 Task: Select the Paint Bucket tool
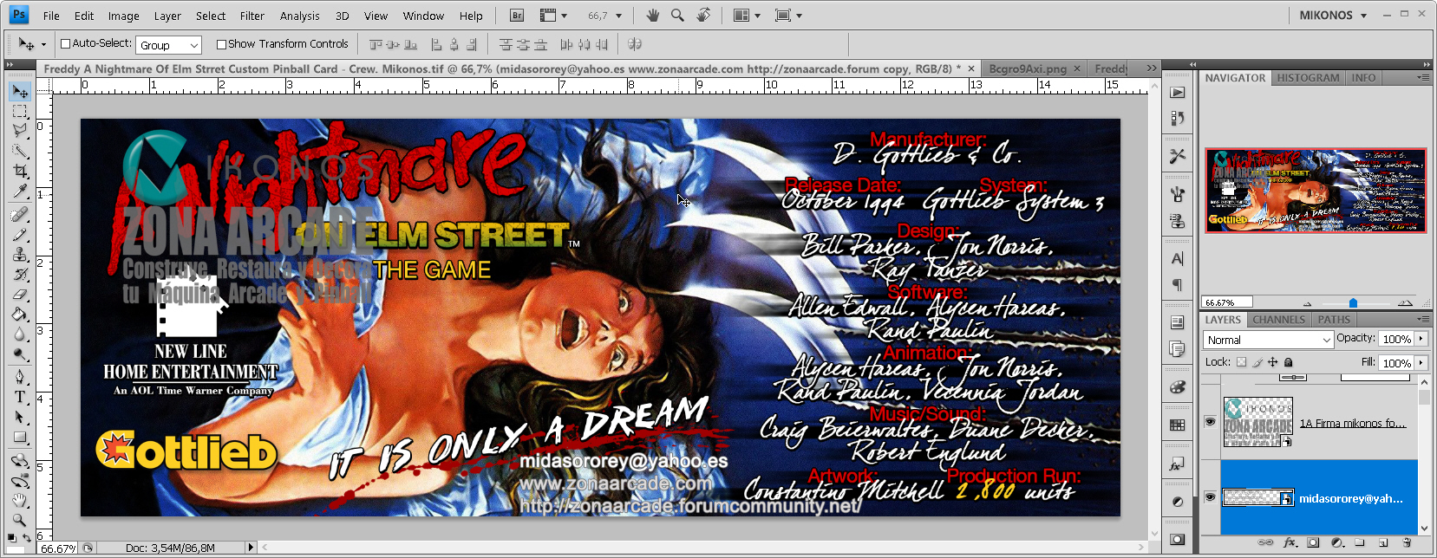tap(20, 314)
